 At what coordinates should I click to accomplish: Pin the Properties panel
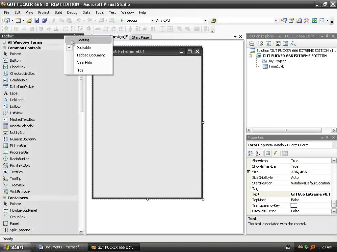(x=327, y=137)
